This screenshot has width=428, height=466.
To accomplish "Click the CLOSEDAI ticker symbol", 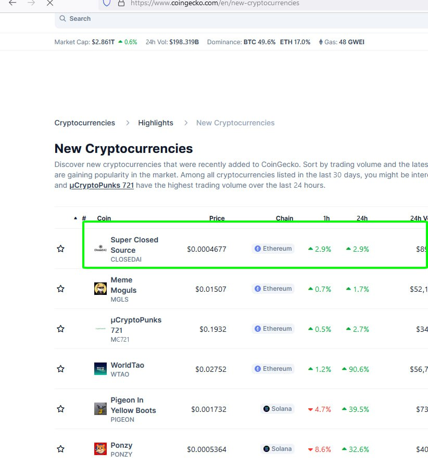I will coord(126,260).
